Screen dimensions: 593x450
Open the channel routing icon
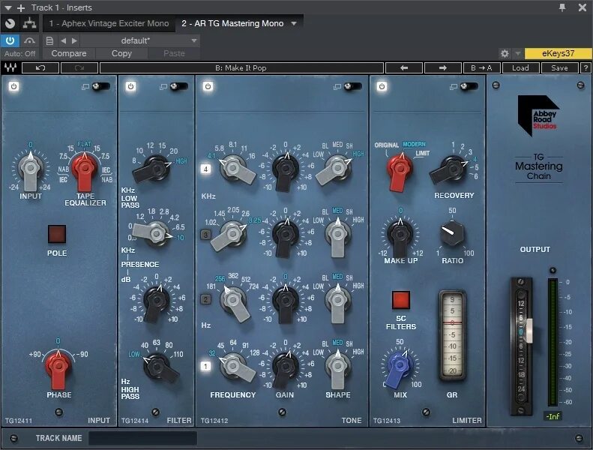click(x=29, y=23)
